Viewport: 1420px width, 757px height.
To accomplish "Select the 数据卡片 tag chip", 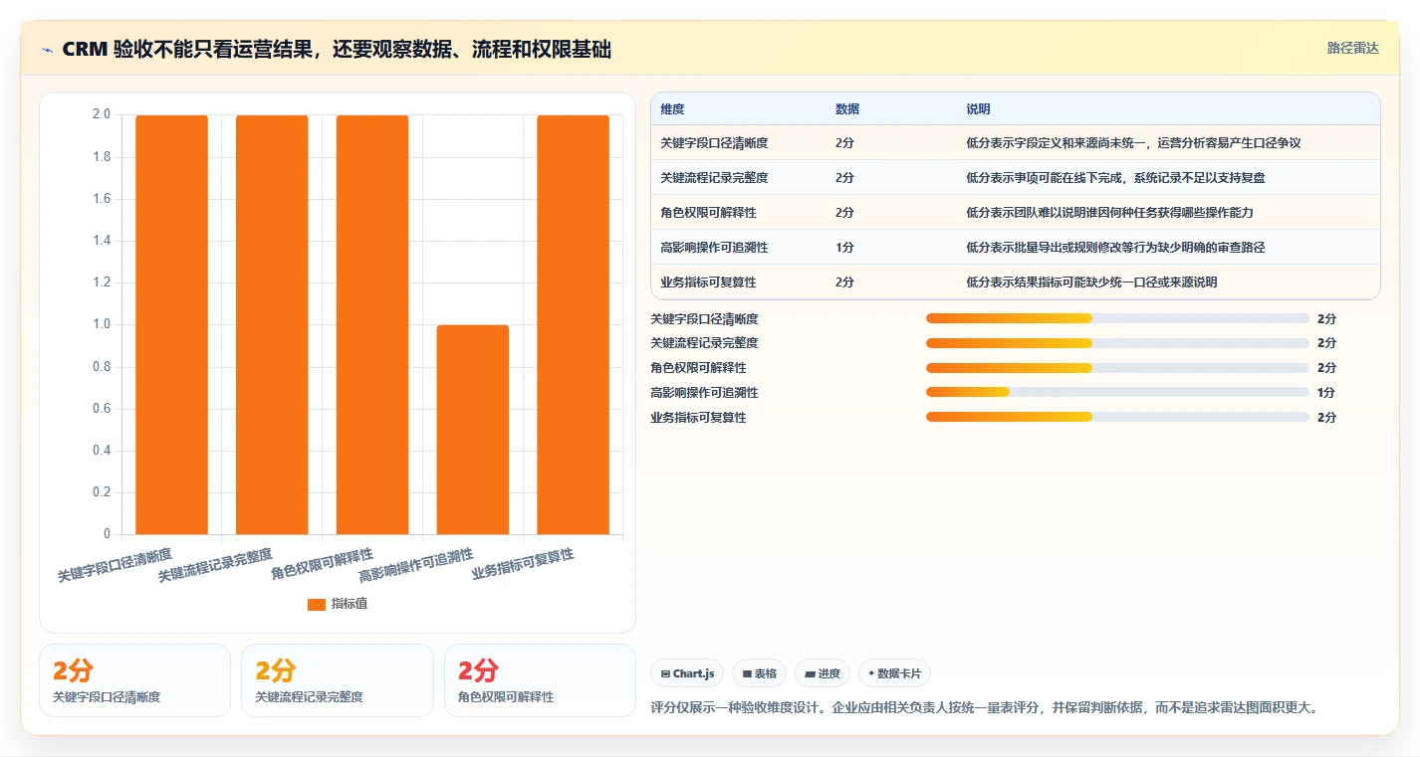I will point(894,673).
